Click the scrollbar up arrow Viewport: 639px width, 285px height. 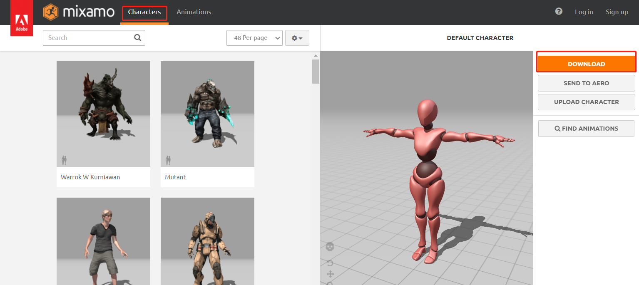pos(316,55)
